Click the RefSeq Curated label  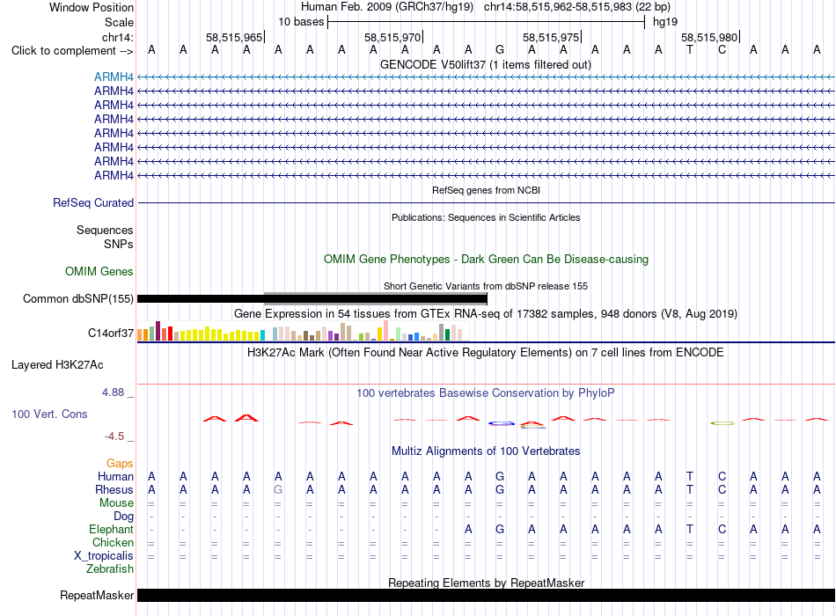(92, 202)
